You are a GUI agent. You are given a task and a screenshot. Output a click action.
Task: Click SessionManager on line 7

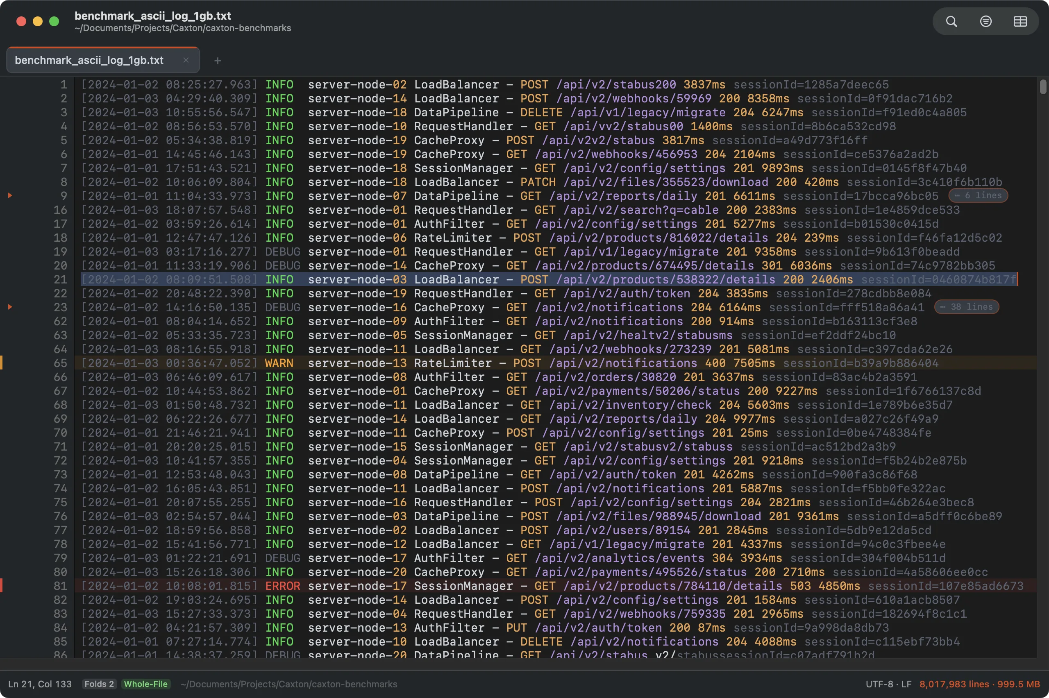pos(463,168)
